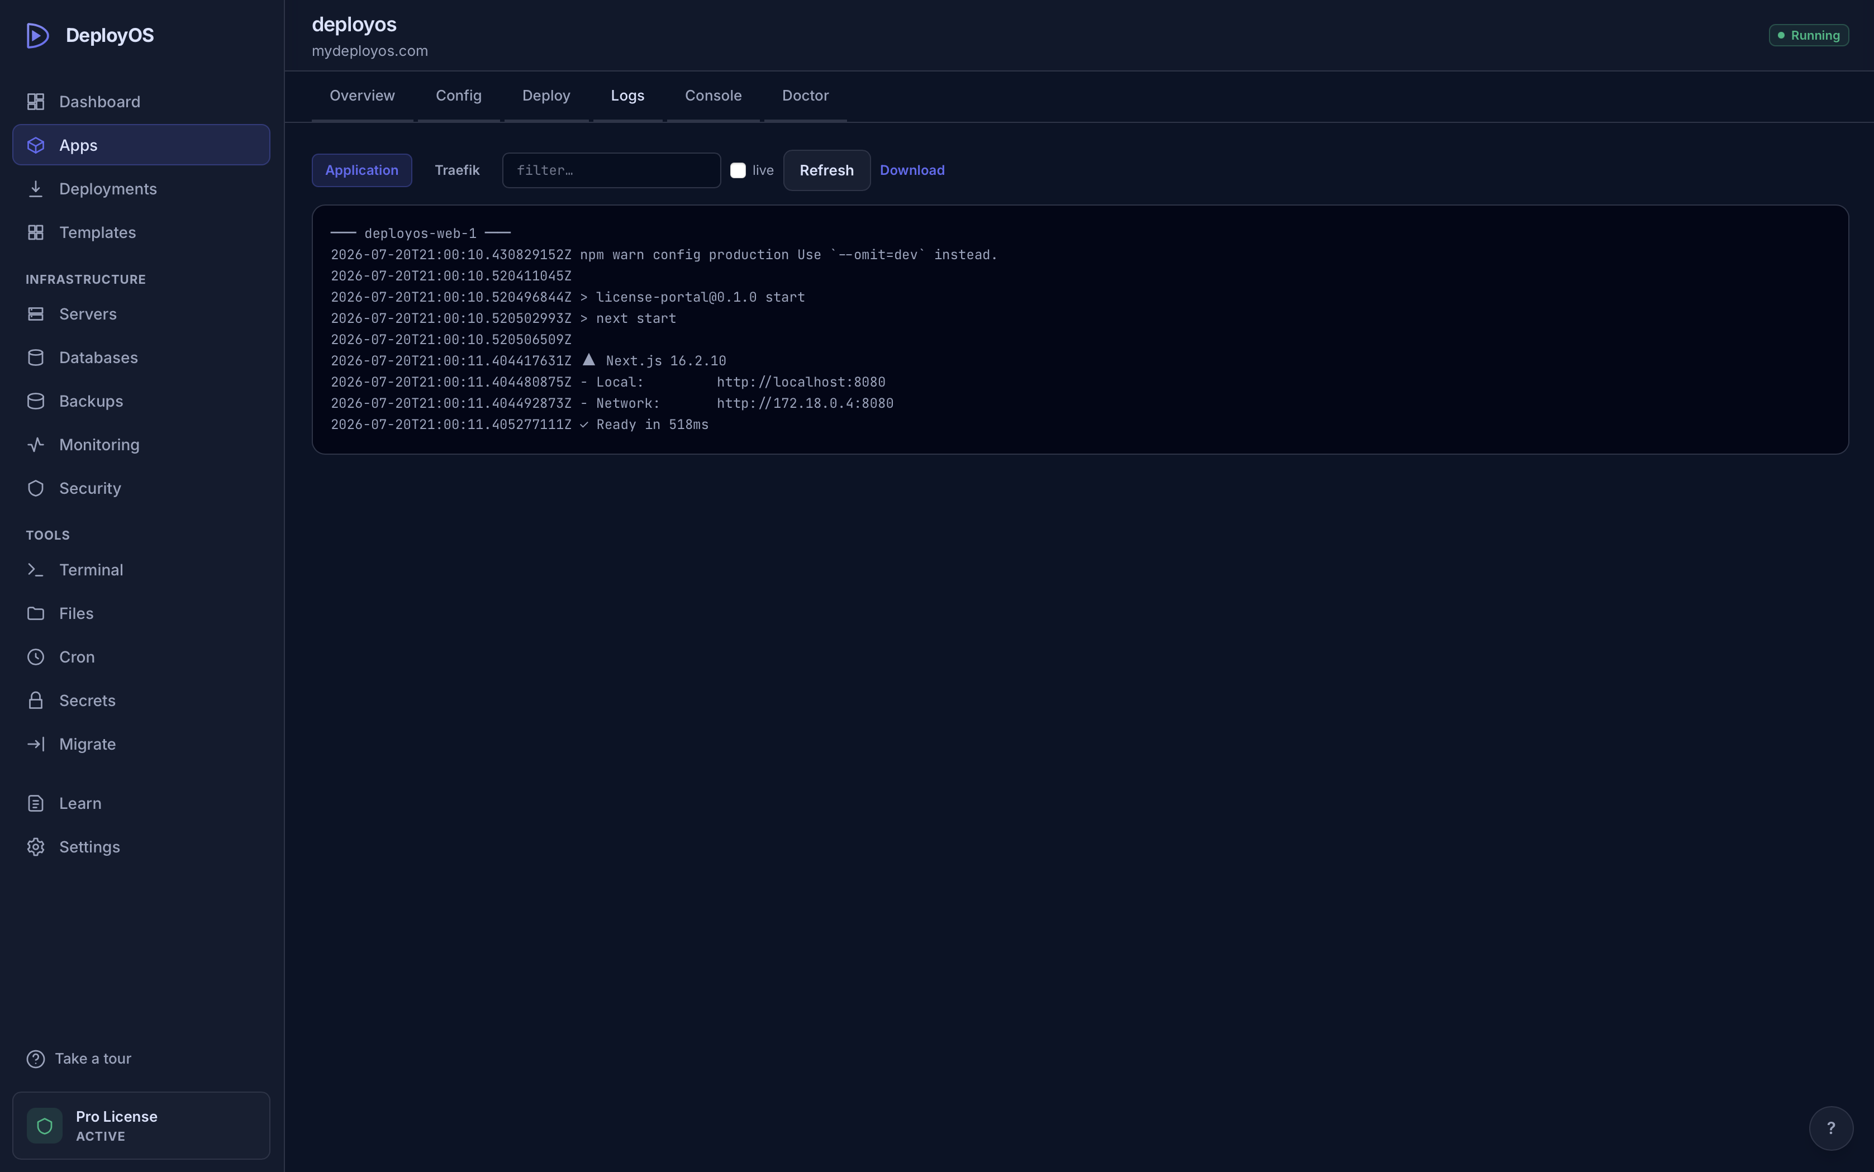1874x1172 pixels.
Task: Open Migrate via the arrow icon
Action: tap(36, 744)
